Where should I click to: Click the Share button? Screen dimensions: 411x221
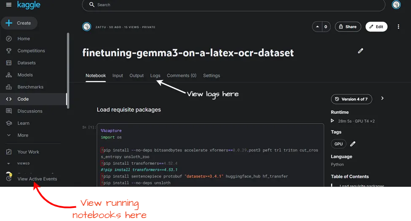(x=348, y=27)
